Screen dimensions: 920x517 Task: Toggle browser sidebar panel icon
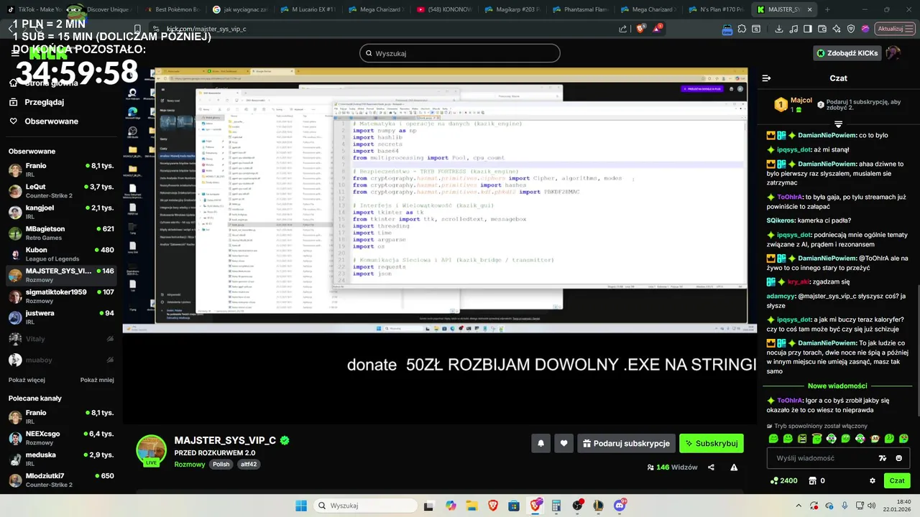[809, 29]
